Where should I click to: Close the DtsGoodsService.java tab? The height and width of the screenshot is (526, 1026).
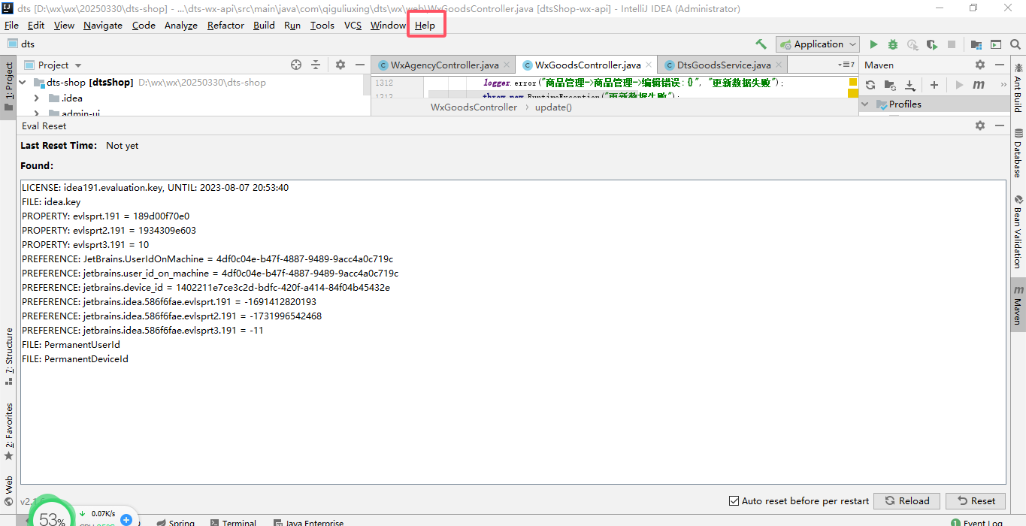pyautogui.click(x=779, y=65)
